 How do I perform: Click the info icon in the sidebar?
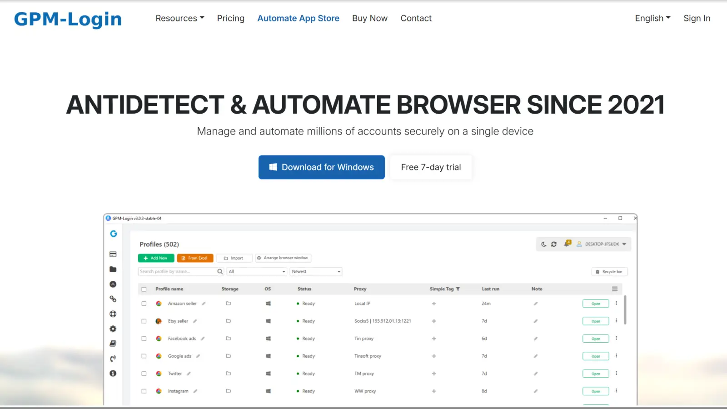tap(113, 373)
